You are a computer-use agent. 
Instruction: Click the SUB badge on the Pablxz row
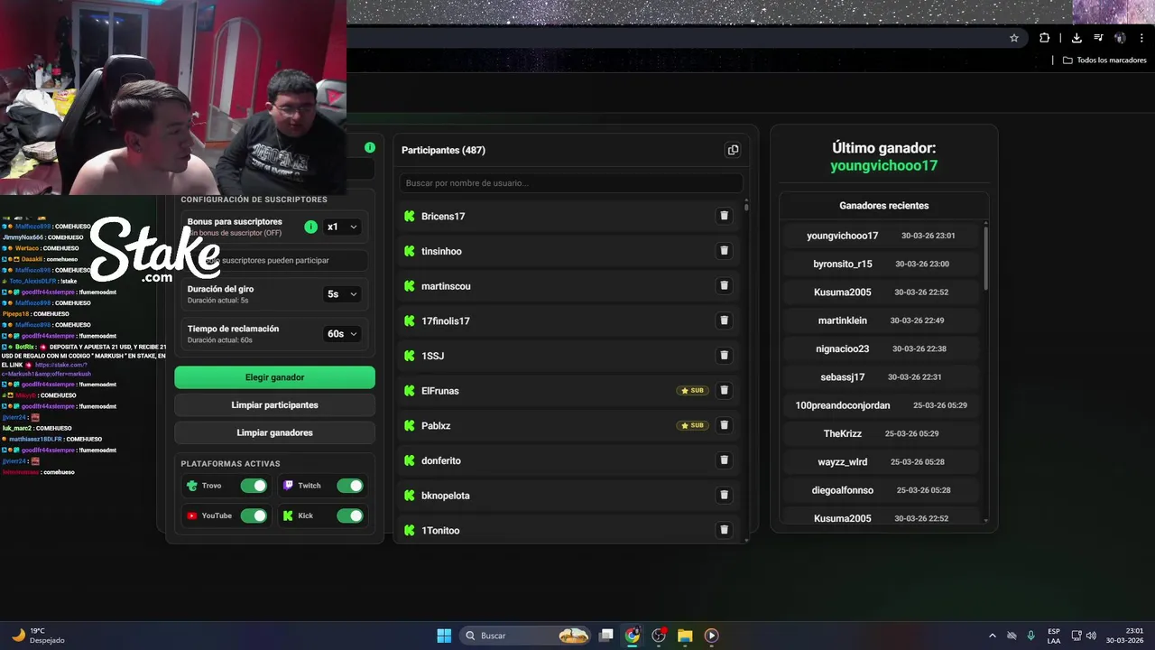point(693,425)
